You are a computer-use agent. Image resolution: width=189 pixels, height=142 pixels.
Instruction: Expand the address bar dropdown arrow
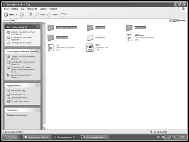pyautogui.click(x=170, y=20)
